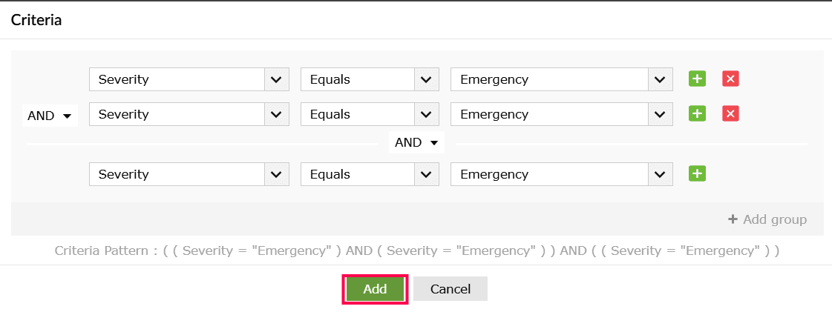Click the green Add button
This screenshot has width=832, height=312.
tap(375, 289)
